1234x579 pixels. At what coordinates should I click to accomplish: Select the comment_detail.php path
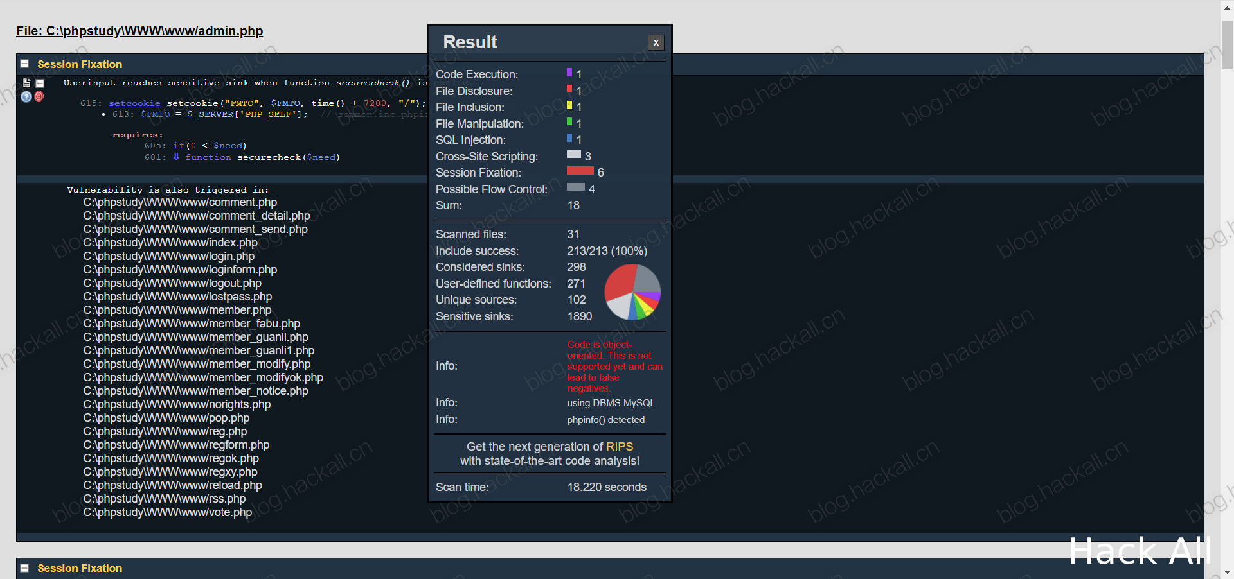pyautogui.click(x=197, y=216)
